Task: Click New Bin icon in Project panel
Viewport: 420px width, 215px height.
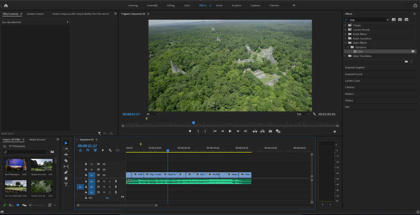Action: (x=52, y=152)
